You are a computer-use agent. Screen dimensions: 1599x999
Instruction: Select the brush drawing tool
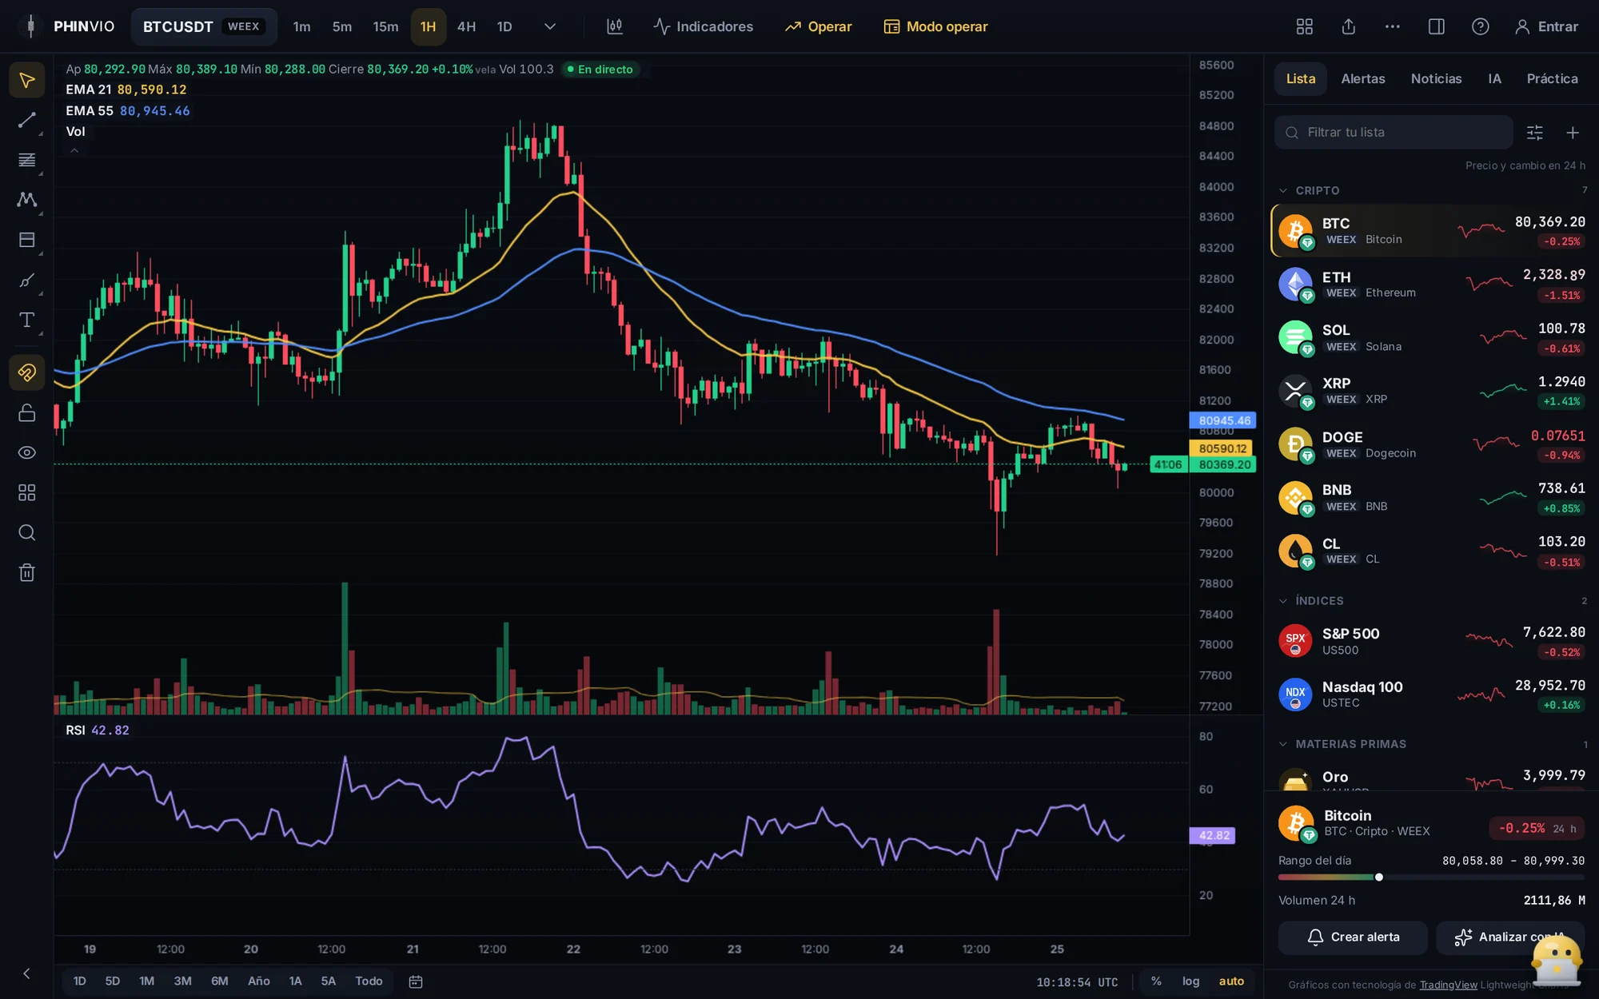click(26, 281)
